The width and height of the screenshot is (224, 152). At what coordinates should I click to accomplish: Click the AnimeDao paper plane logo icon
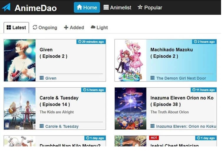coord(6,7)
